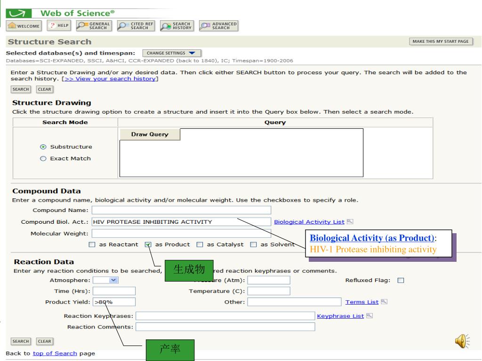Focus the Reaction Comments field
The height and width of the screenshot is (361, 482).
point(225,327)
